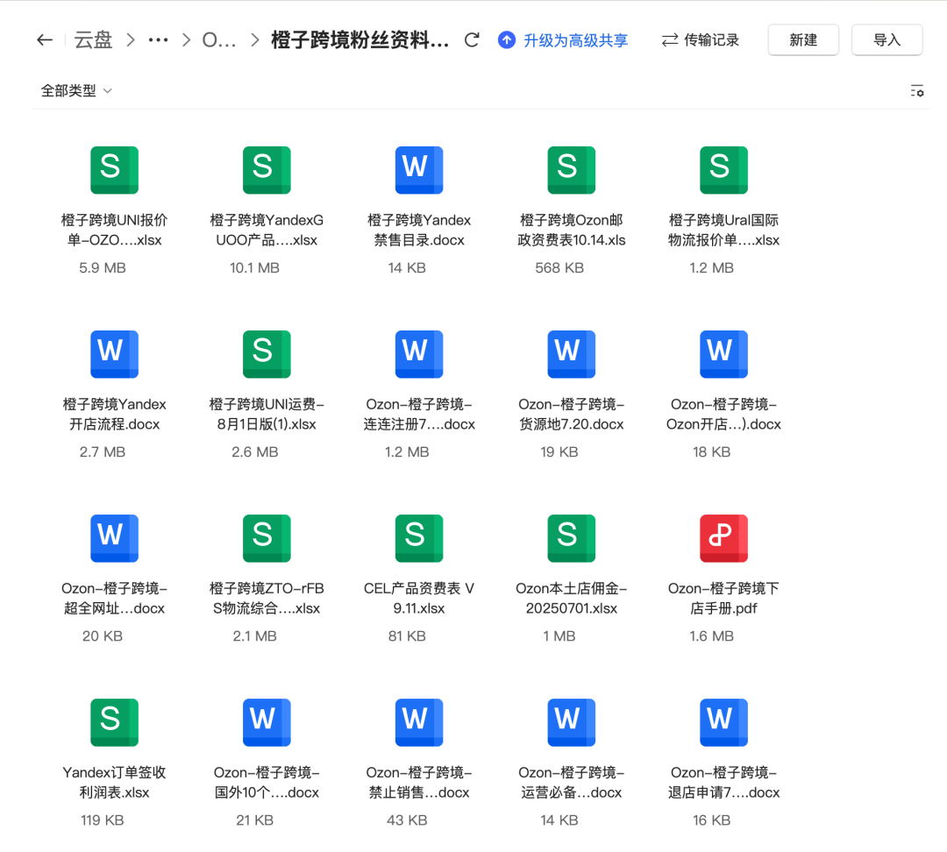Select file name 橙子跨境Yandex开店流程.docx
This screenshot has width=947, height=852.
114,415
